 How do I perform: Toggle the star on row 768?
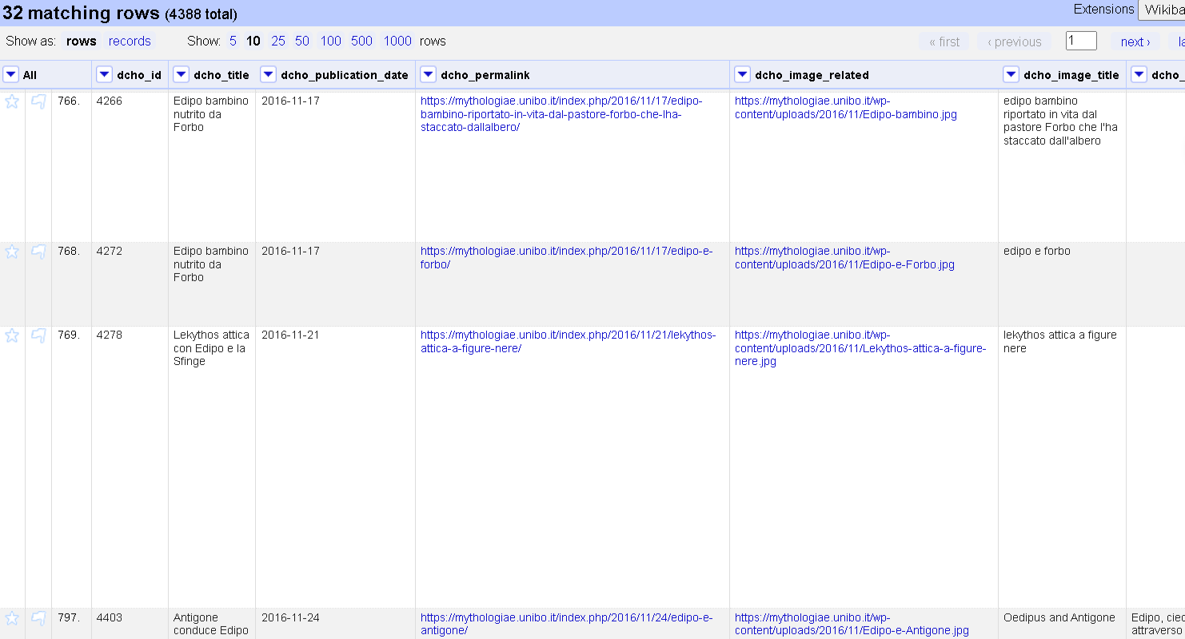pos(12,251)
